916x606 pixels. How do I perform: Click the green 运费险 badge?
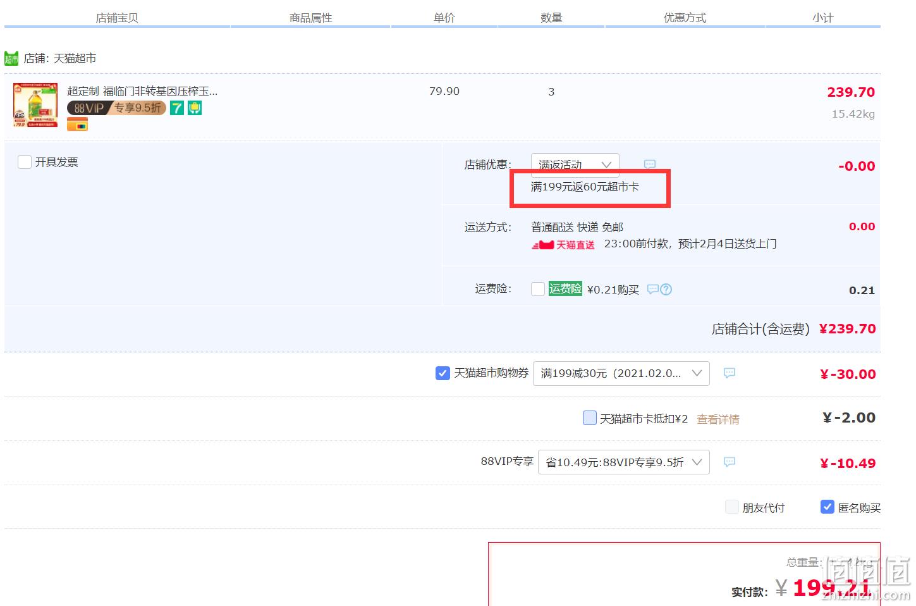[x=565, y=289]
